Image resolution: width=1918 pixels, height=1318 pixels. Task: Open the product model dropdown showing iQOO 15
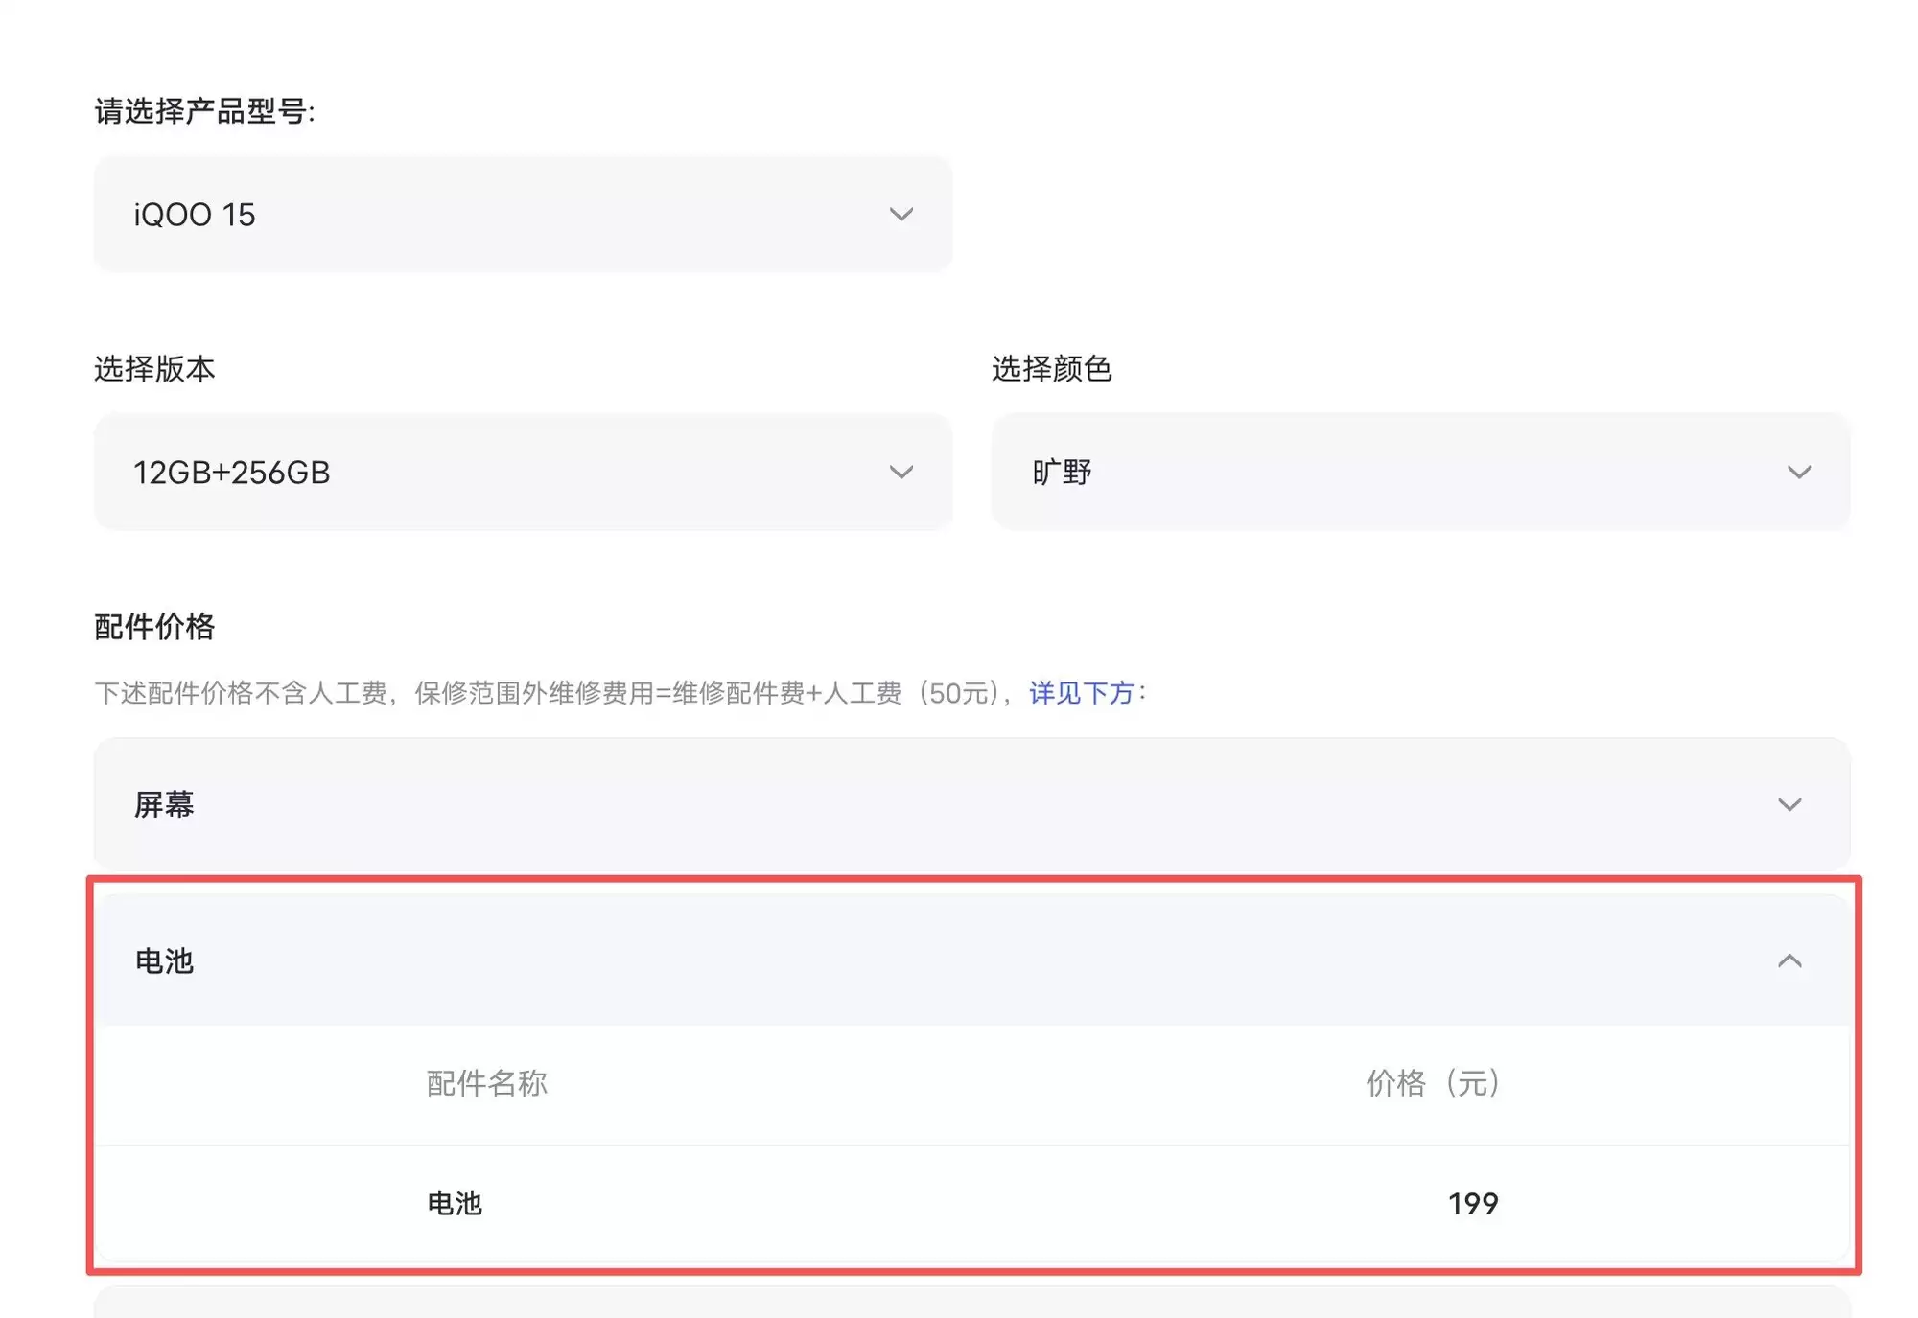click(523, 214)
